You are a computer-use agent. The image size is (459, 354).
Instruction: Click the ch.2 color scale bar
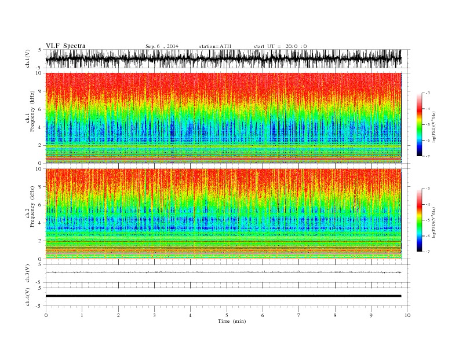click(419, 220)
